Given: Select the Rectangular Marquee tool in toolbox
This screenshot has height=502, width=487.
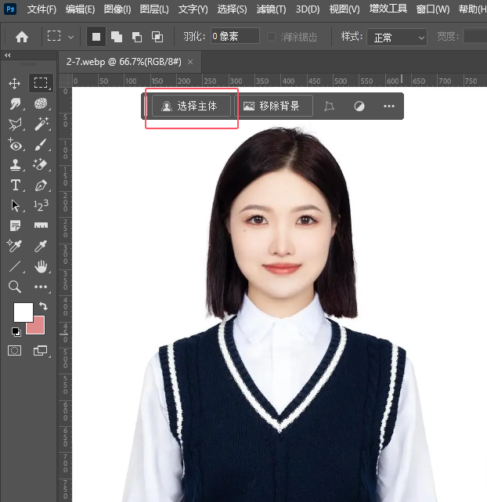Looking at the screenshot, I should click(41, 83).
